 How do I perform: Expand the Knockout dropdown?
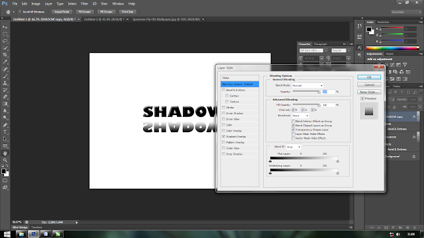[x=300, y=116]
